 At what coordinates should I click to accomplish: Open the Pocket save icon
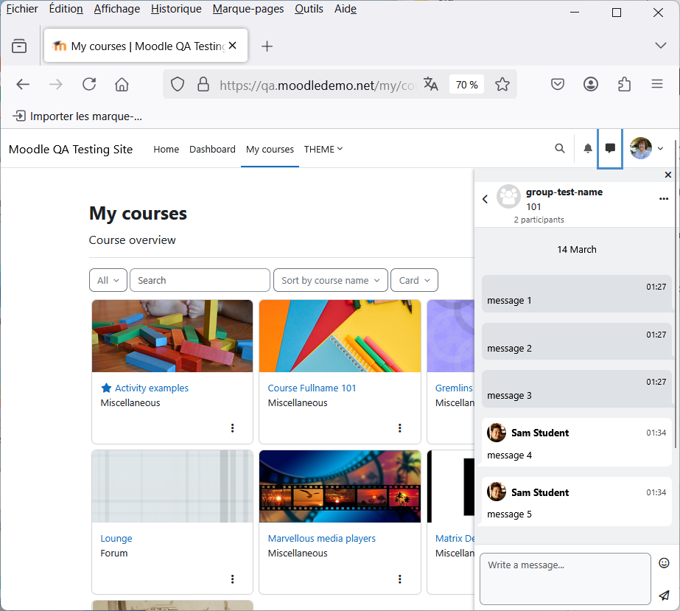pos(558,84)
